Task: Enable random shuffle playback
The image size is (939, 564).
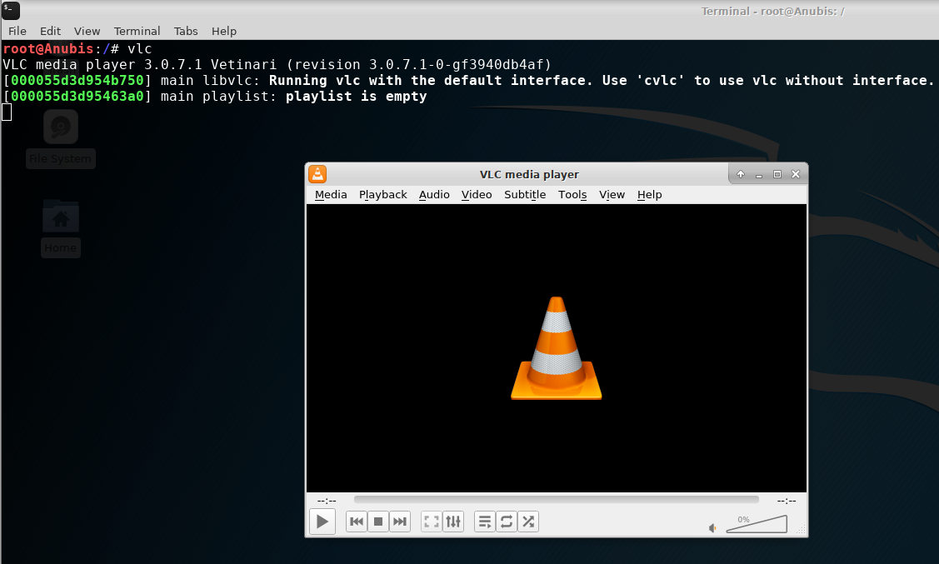Action: 528,522
